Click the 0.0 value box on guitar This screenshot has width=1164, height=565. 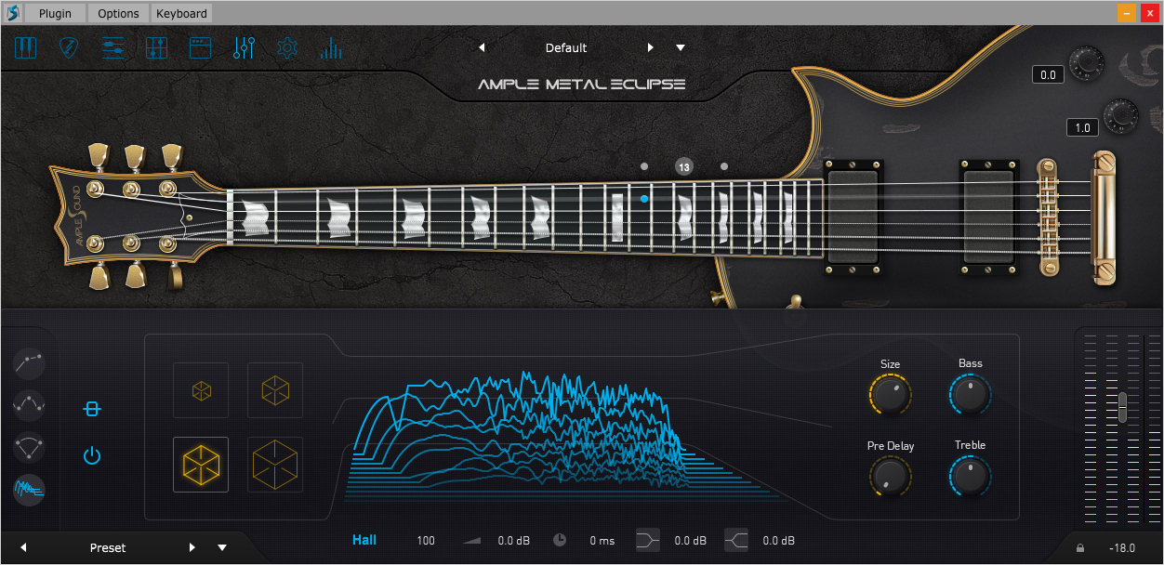click(1048, 75)
